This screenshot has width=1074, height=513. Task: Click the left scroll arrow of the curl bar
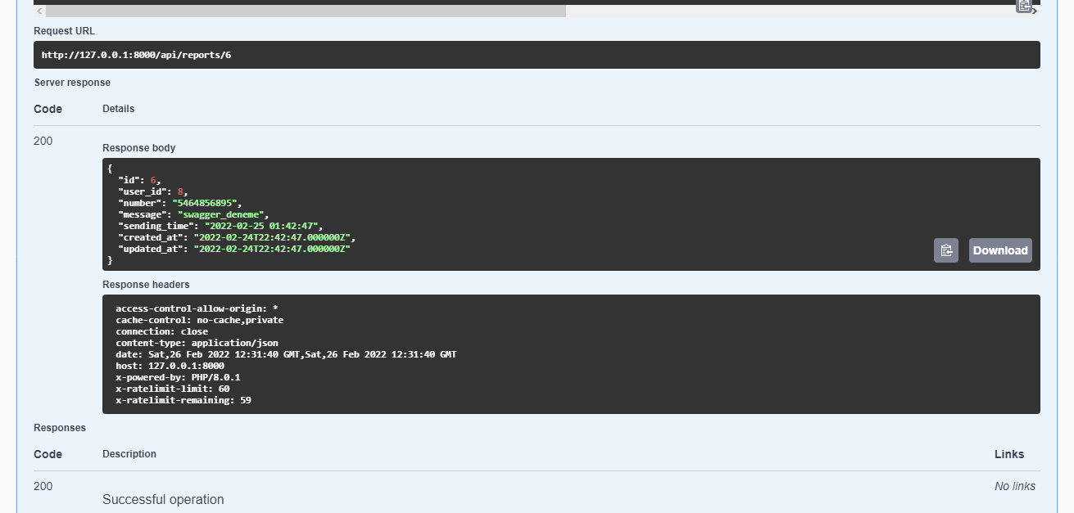pyautogui.click(x=39, y=11)
